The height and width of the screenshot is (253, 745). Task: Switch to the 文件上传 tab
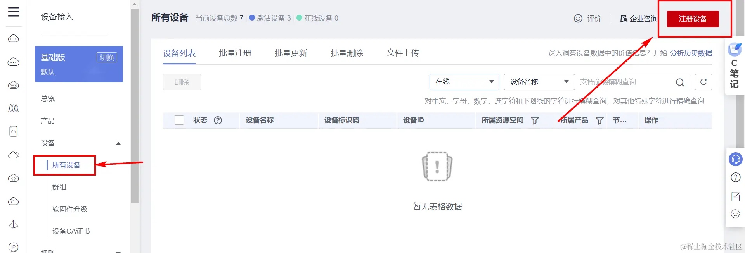(403, 53)
